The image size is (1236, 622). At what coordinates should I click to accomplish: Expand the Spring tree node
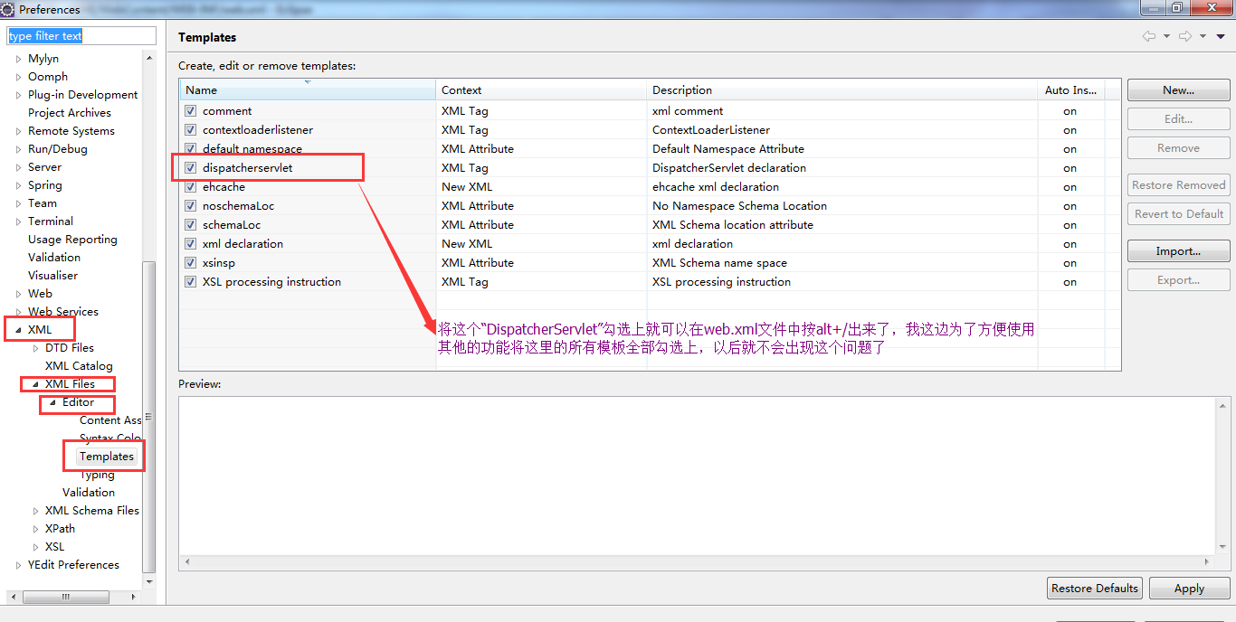(18, 185)
